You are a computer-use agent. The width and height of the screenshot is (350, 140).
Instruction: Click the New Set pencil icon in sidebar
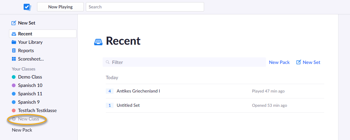[14, 23]
